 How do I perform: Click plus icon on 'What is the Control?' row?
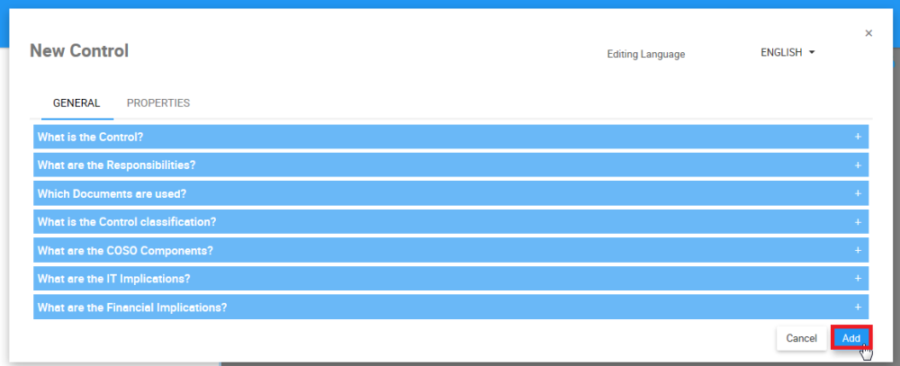pyautogui.click(x=858, y=137)
